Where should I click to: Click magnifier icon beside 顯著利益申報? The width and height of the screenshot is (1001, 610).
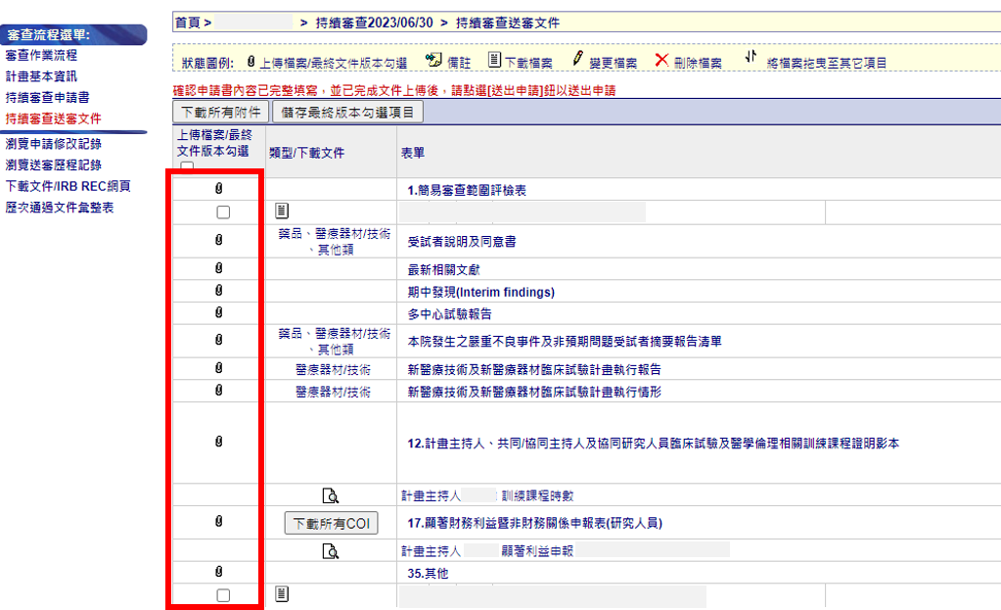coord(330,550)
